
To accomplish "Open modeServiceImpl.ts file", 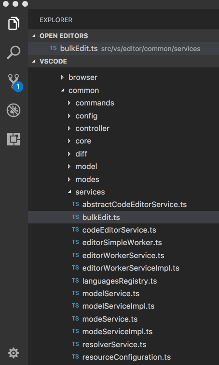I will click(117, 331).
